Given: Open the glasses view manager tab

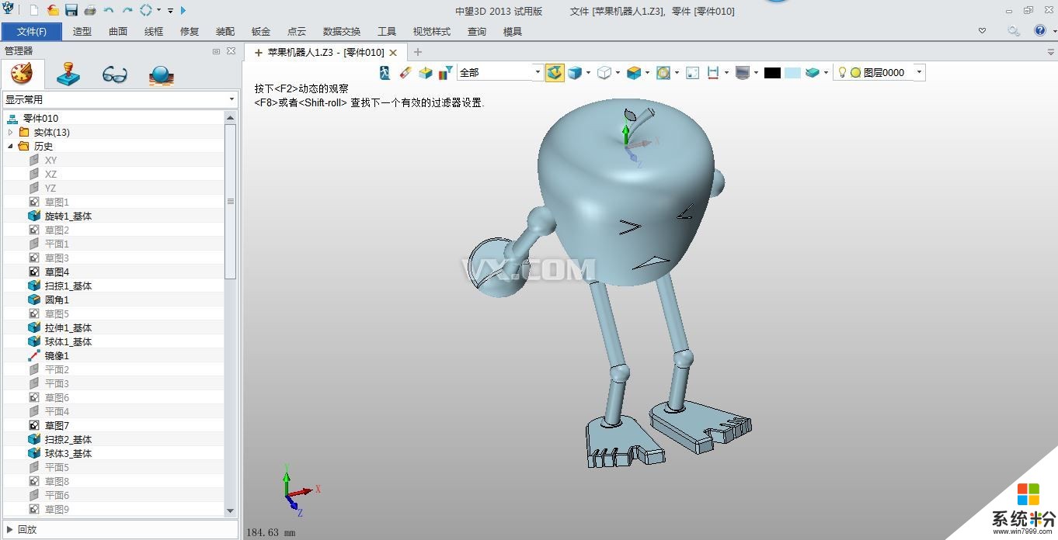Looking at the screenshot, I should coord(115,74).
